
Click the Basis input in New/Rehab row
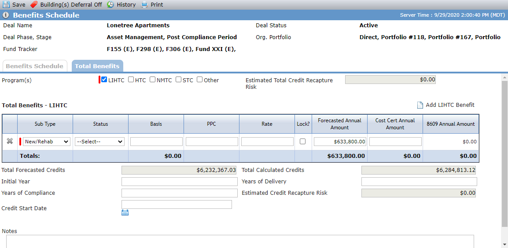[156, 142]
